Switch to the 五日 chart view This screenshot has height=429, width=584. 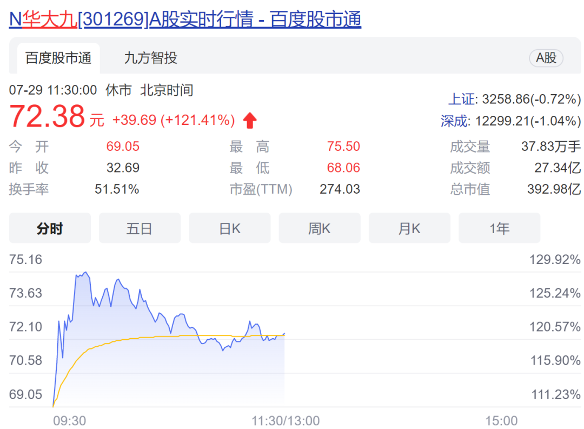pos(140,228)
